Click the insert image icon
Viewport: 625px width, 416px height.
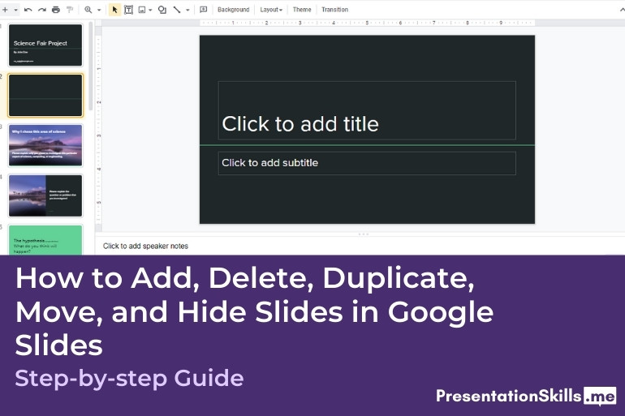[x=142, y=10]
